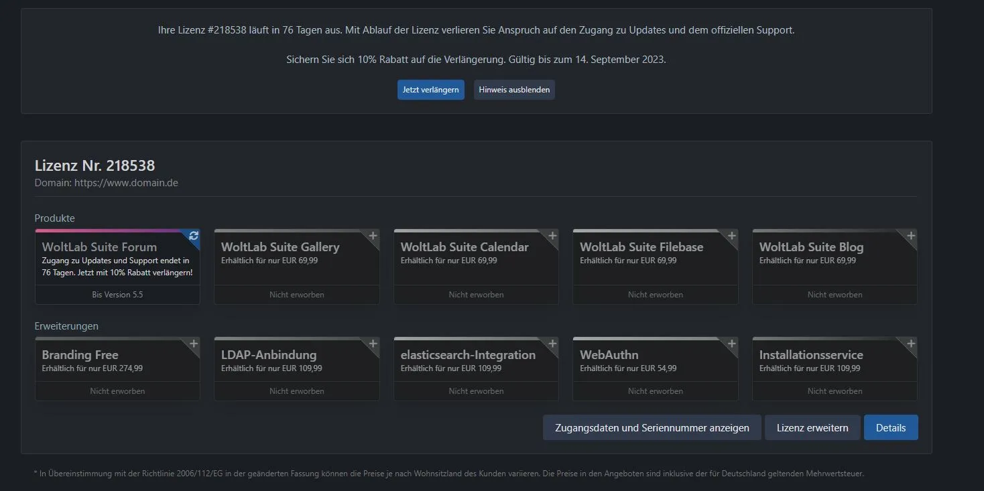Screen dimensions: 984x491
Task: Click Bis Version 5.5 under Forum
Action: click(117, 295)
